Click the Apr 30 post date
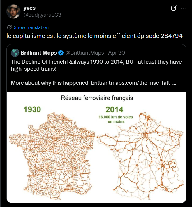 coord(117,53)
